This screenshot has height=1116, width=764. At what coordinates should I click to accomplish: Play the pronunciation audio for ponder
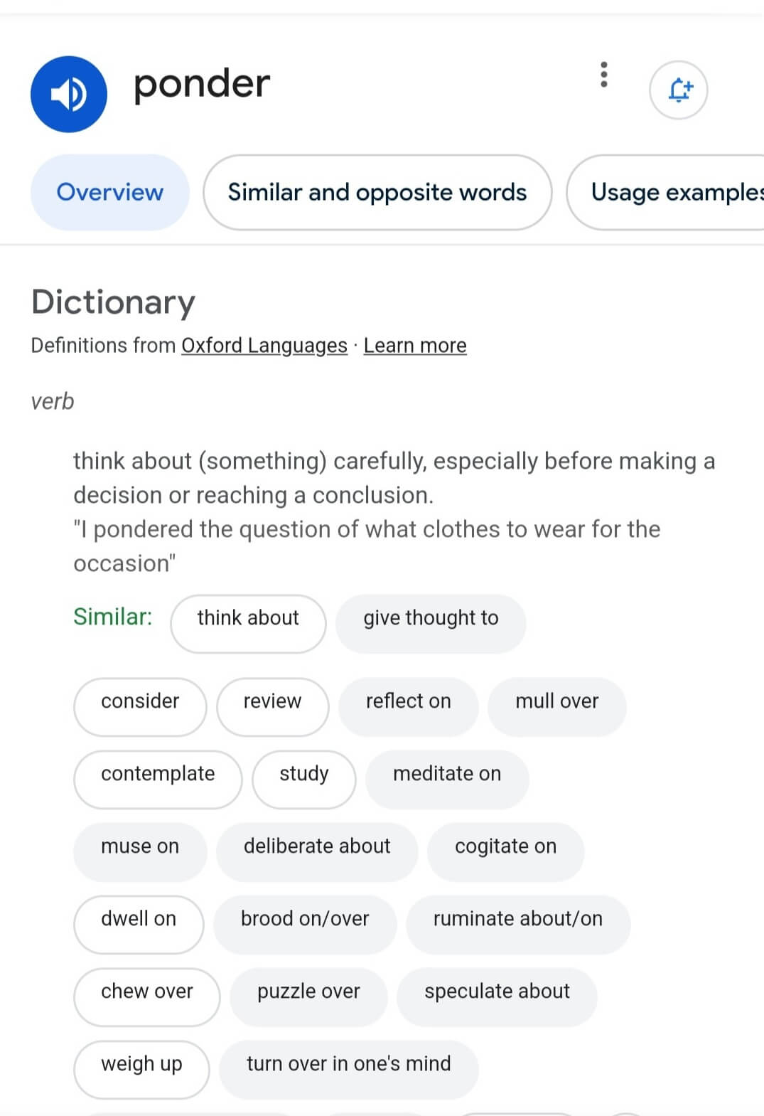pyautogui.click(x=69, y=94)
